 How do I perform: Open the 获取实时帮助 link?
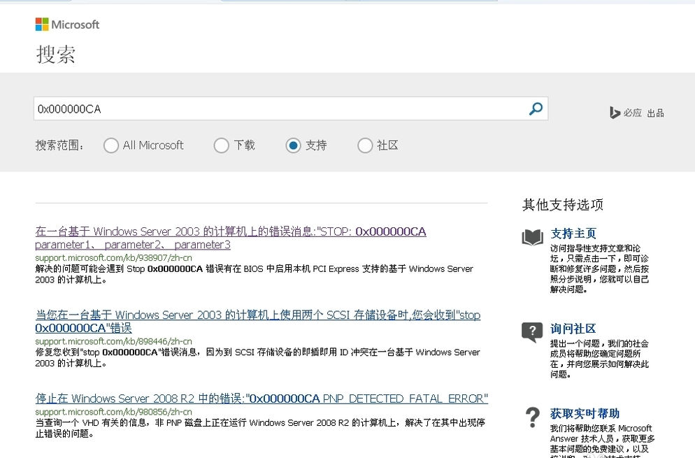pos(583,413)
